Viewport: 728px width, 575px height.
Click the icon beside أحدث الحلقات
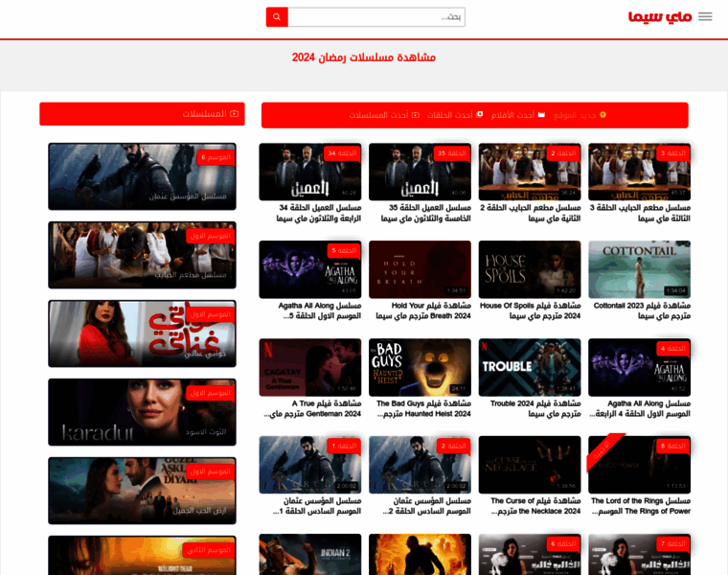click(480, 114)
